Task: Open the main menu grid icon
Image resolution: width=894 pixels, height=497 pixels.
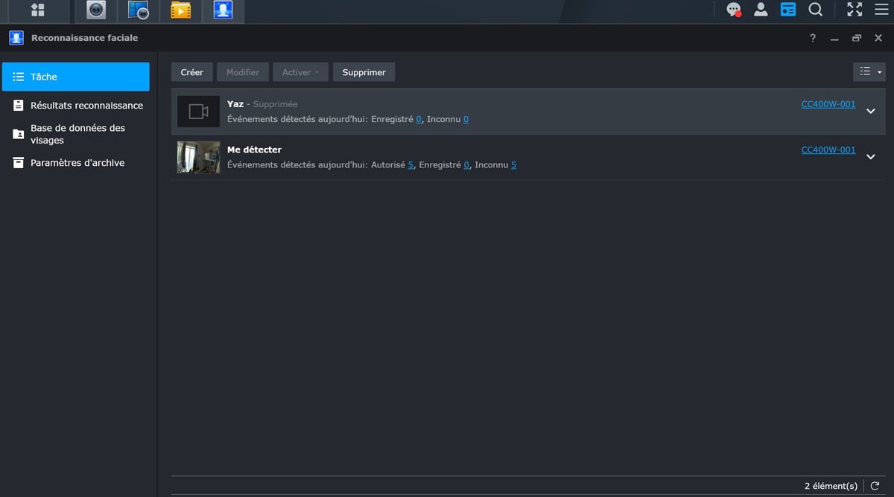Action: tap(37, 10)
